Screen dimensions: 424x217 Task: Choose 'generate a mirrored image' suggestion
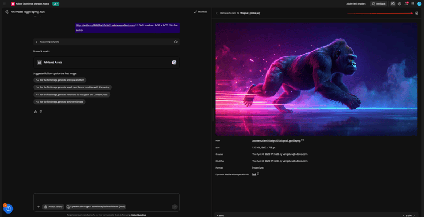point(59,102)
